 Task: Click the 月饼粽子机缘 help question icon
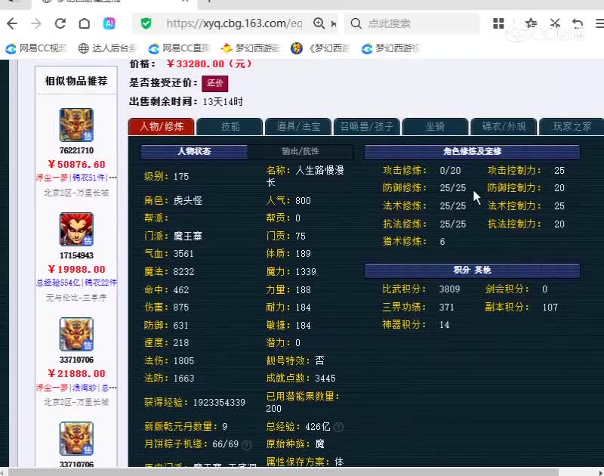[247, 445]
